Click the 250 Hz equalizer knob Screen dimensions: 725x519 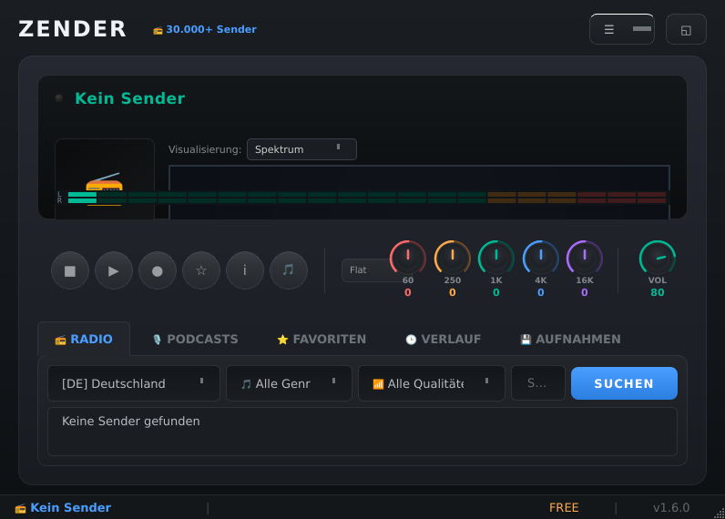pos(452,258)
